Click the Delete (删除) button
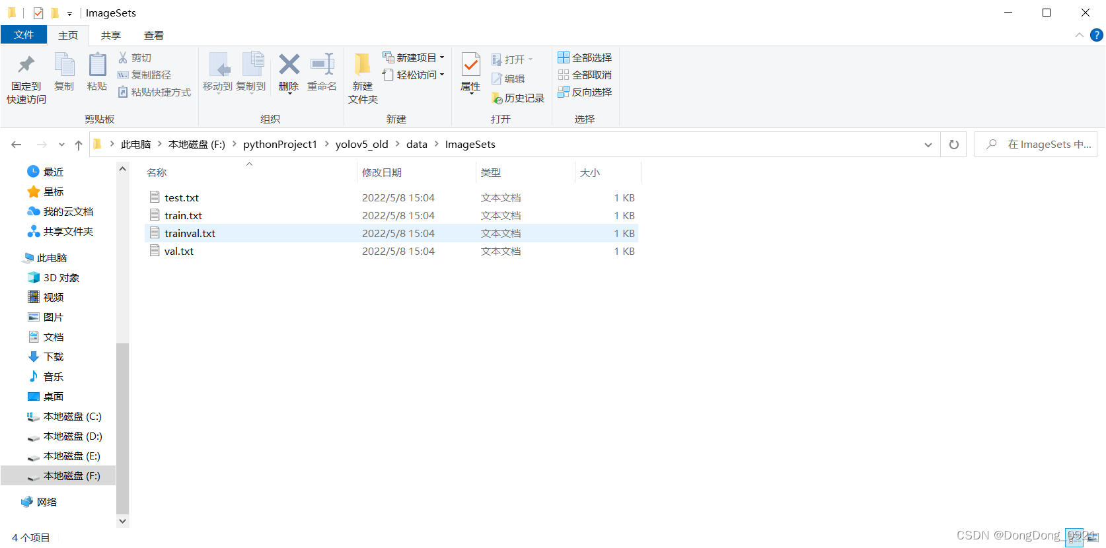 289,73
